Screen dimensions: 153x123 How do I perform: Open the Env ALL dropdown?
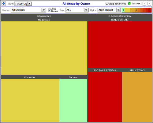[77, 10]
